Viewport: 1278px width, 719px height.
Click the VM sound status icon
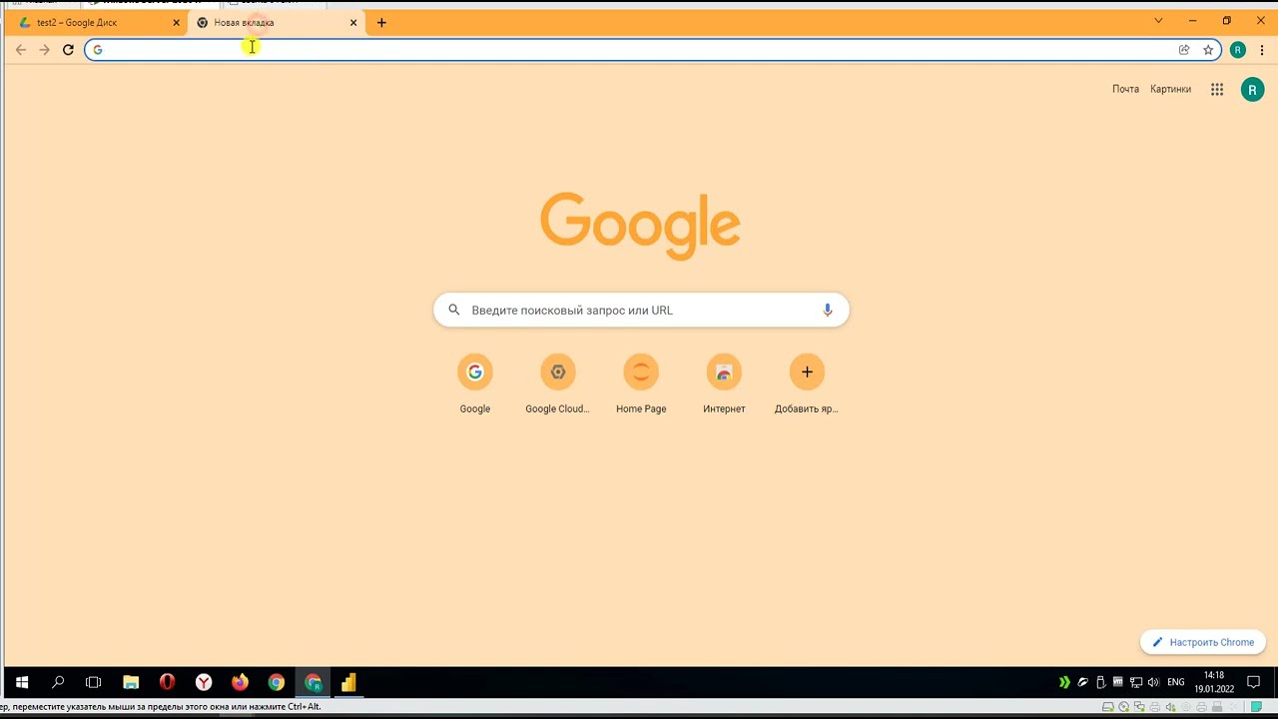coord(1170,707)
